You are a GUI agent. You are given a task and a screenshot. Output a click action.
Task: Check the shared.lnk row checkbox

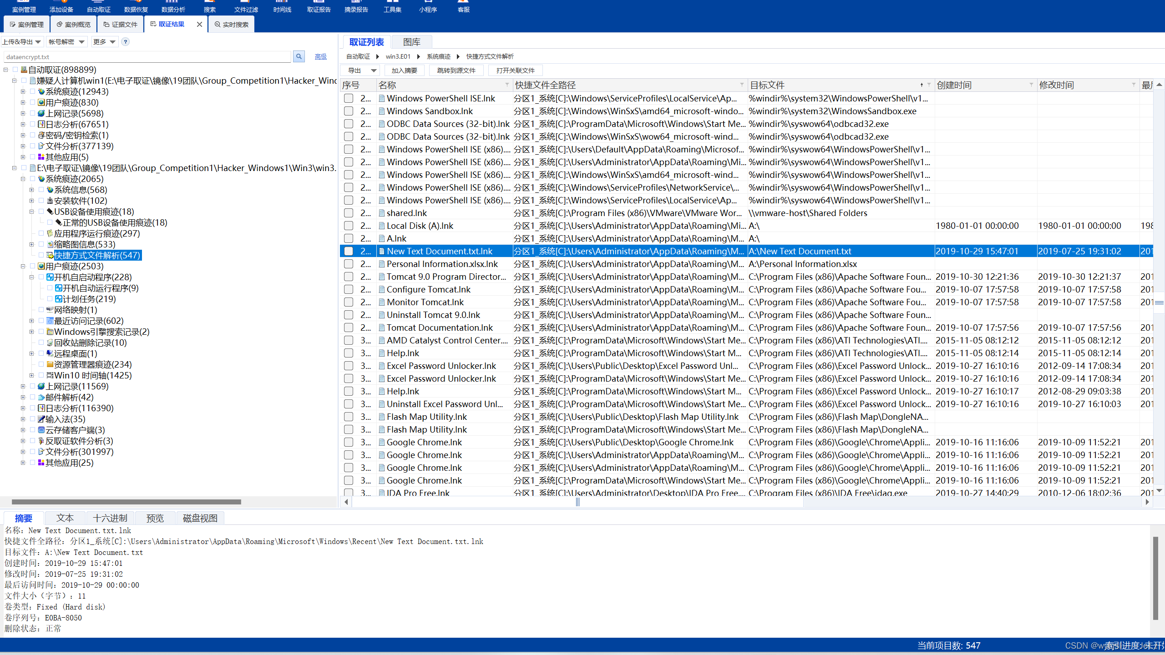point(349,213)
